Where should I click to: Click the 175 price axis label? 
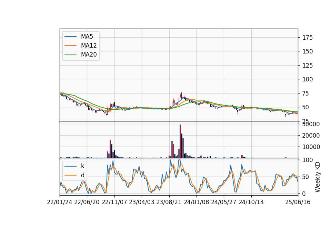coord(308,38)
